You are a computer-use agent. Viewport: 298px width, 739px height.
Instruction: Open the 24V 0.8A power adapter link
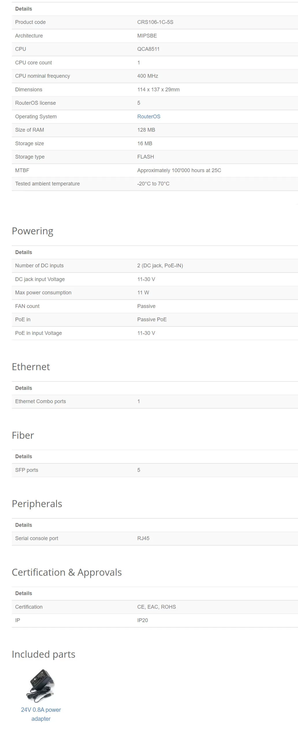click(41, 714)
